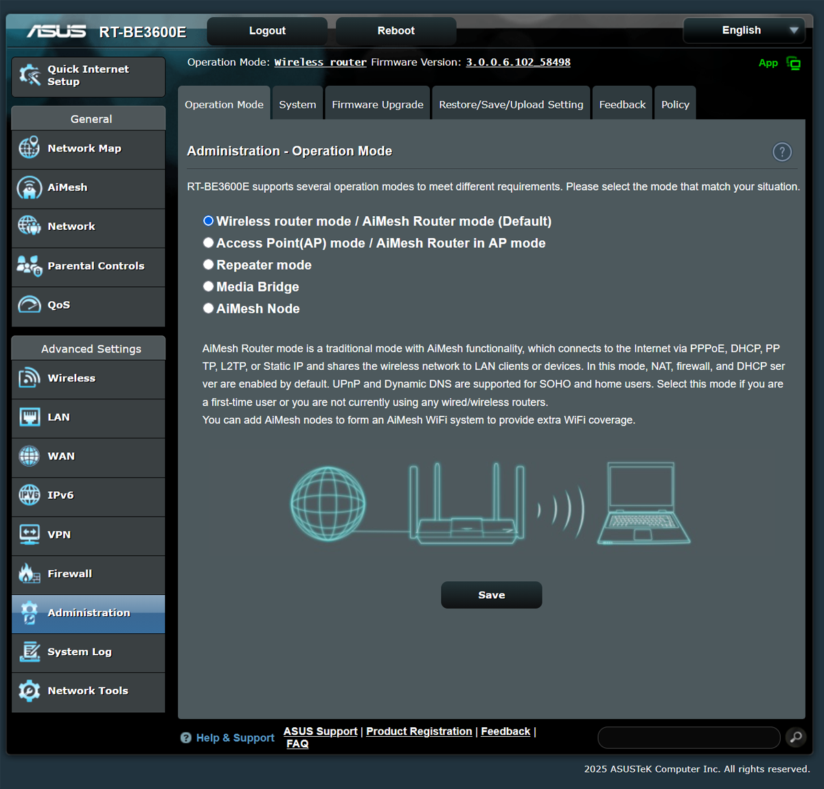The width and height of the screenshot is (824, 789).
Task: Open the ASUS Support link
Action: click(x=321, y=731)
